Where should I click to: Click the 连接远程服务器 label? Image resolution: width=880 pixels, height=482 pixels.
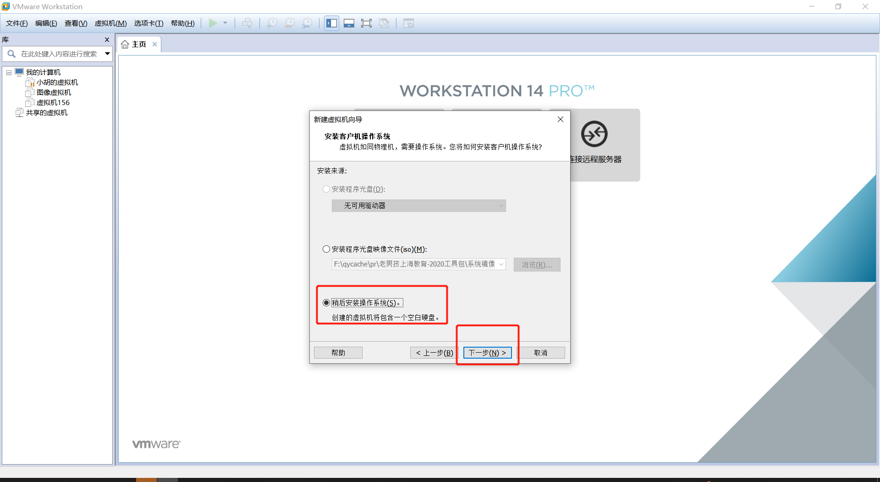pos(596,160)
